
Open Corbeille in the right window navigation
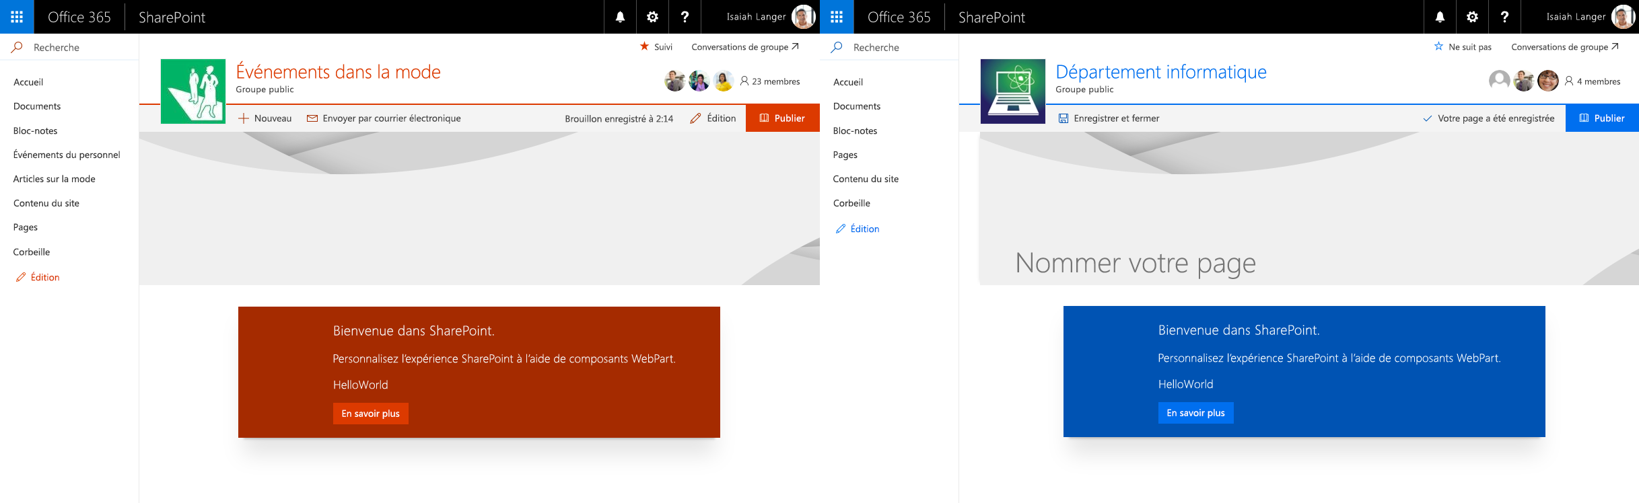[x=851, y=203]
